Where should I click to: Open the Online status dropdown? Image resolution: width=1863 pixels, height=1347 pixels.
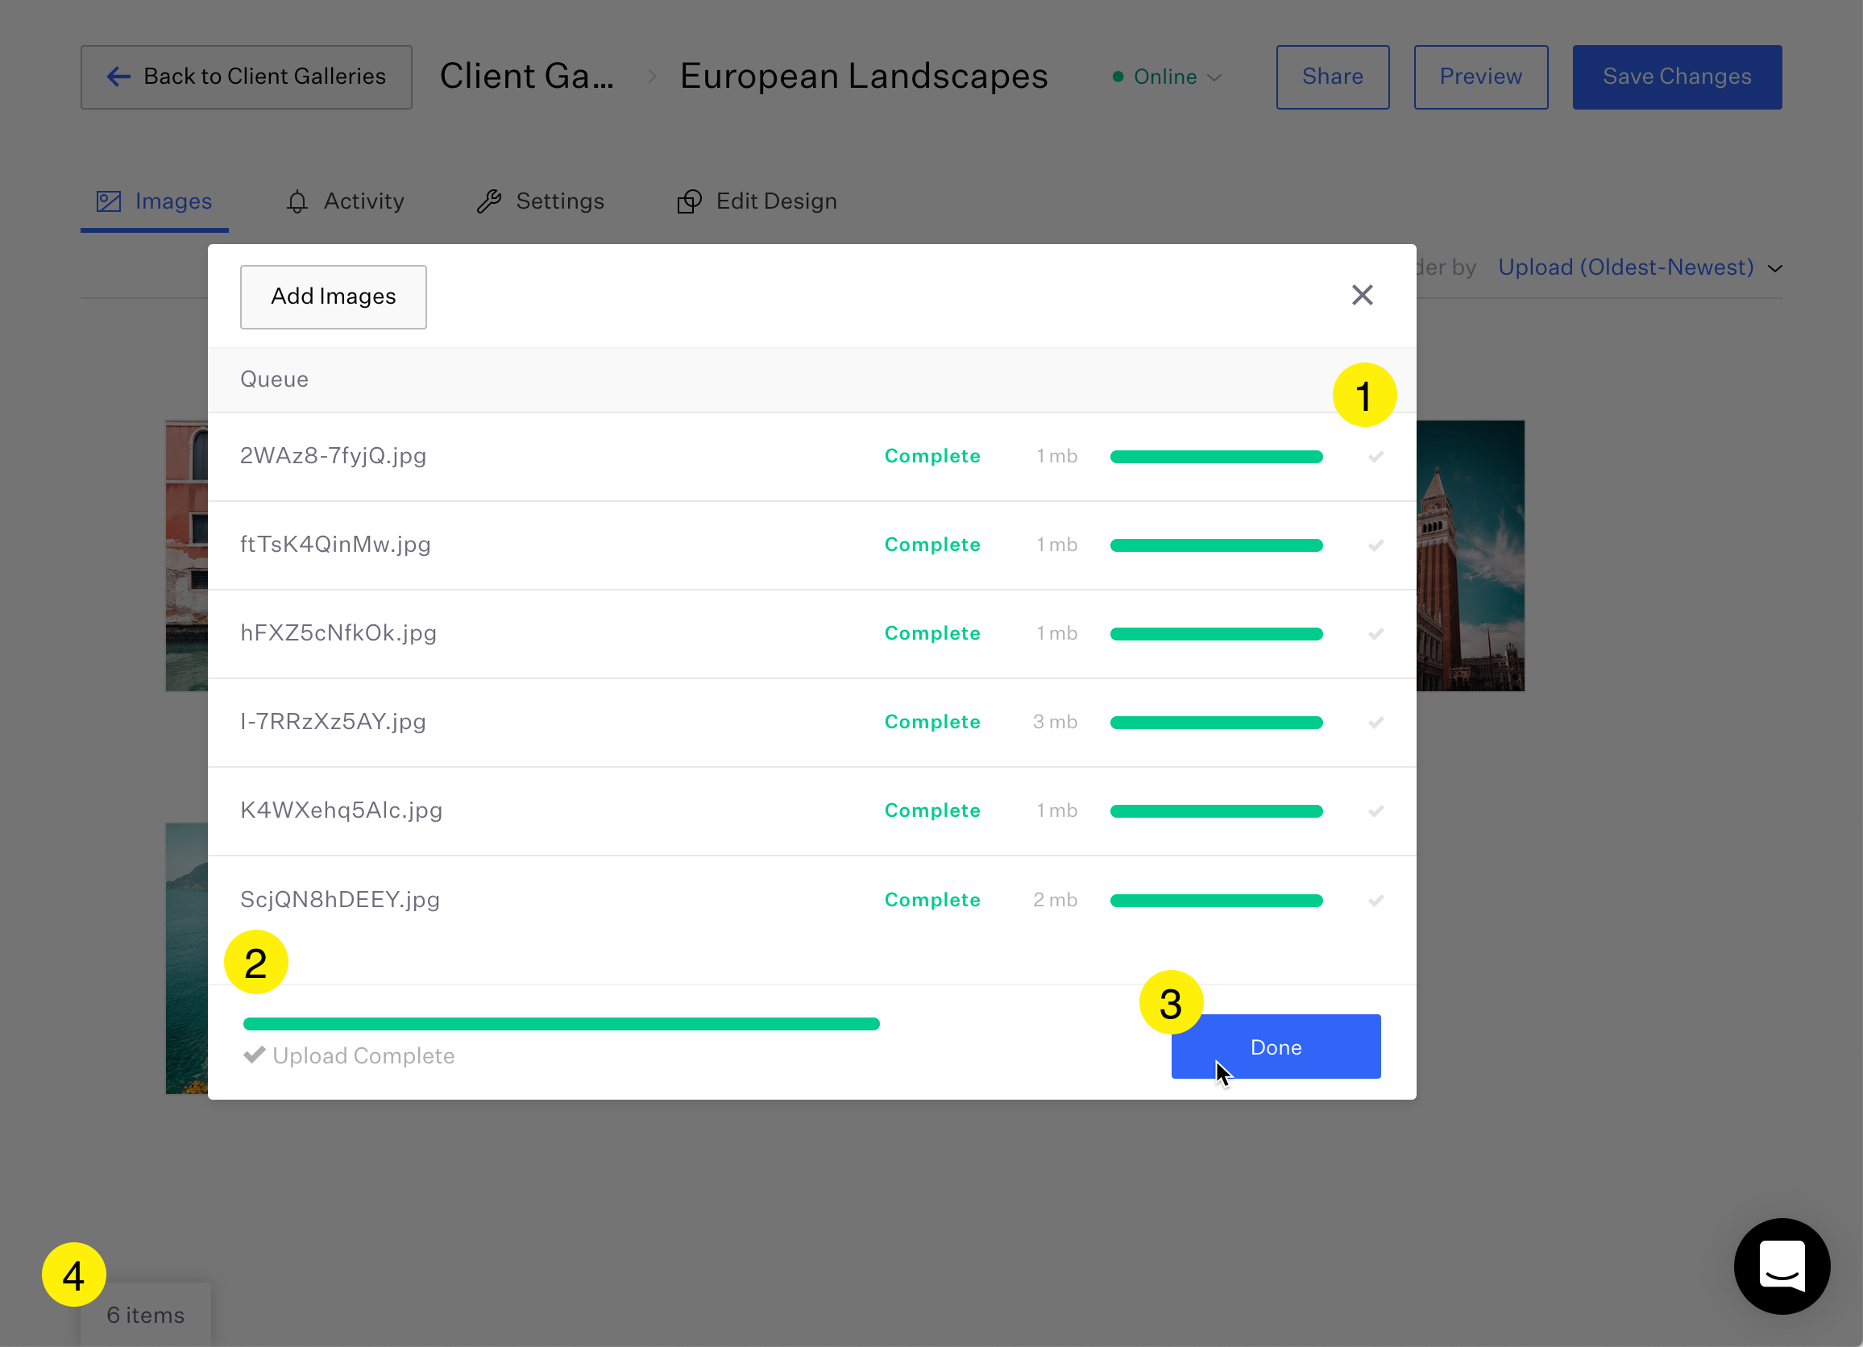tap(1168, 77)
